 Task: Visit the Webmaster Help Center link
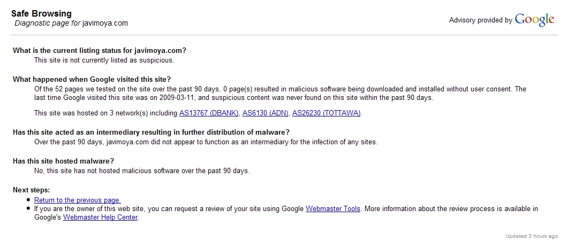[x=100, y=217]
